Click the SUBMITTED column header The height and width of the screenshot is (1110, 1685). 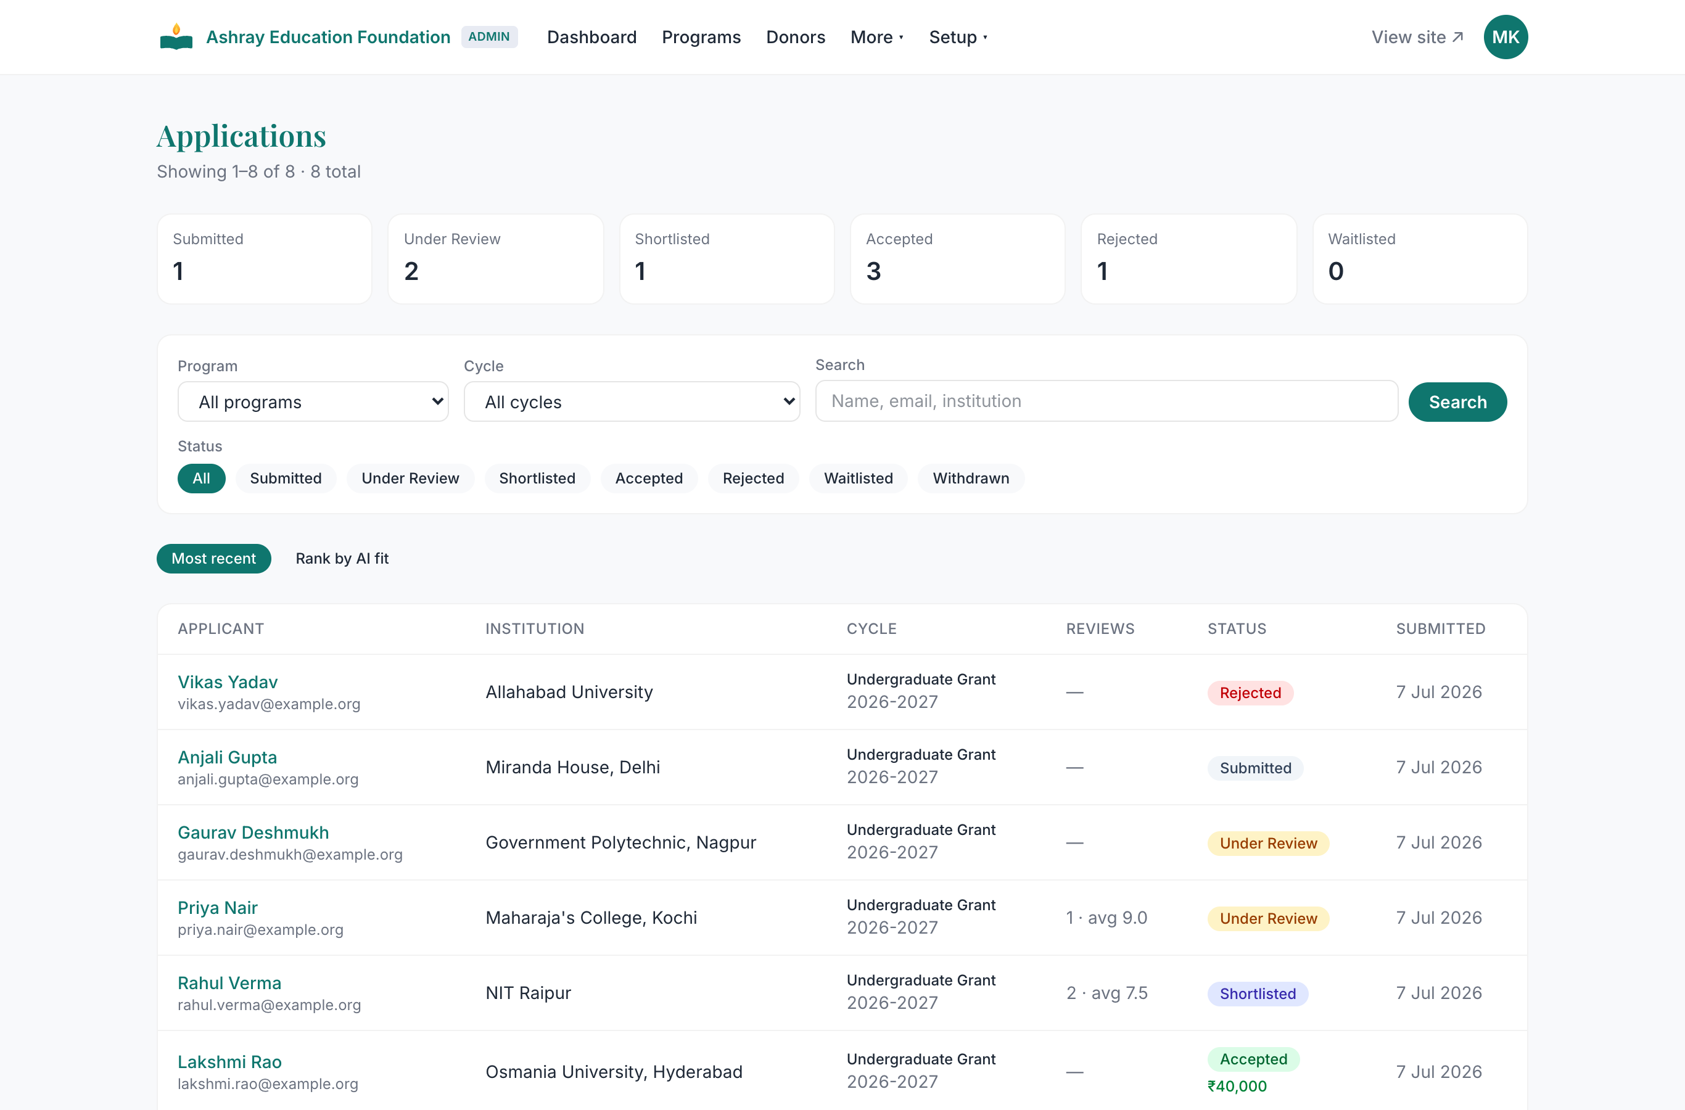click(x=1440, y=628)
